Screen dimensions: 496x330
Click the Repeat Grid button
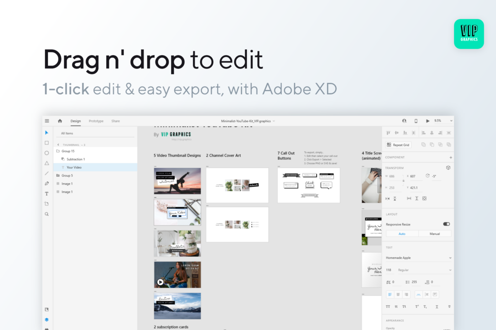[398, 145]
